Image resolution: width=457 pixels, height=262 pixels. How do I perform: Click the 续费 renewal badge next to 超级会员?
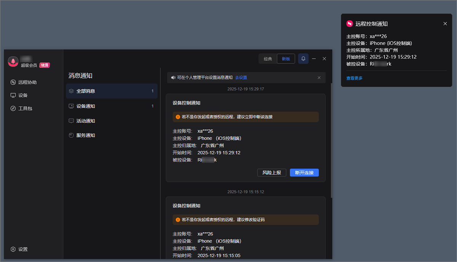tap(45, 65)
